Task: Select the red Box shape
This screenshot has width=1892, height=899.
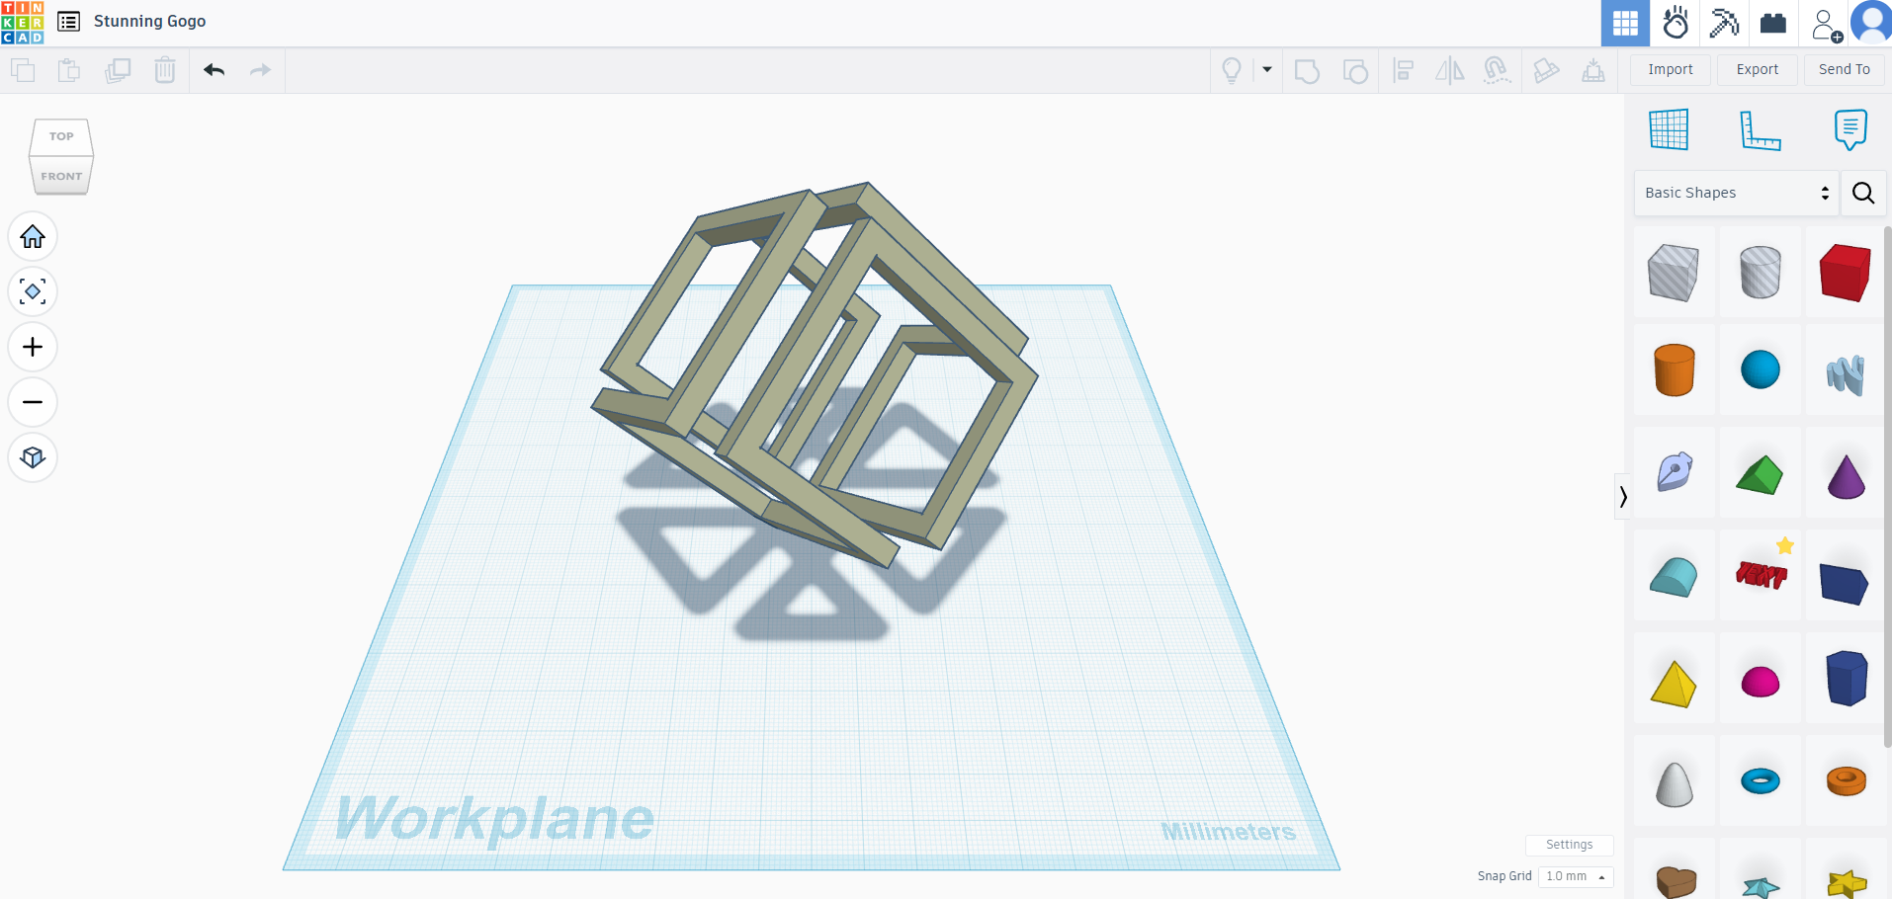Action: [x=1845, y=274]
